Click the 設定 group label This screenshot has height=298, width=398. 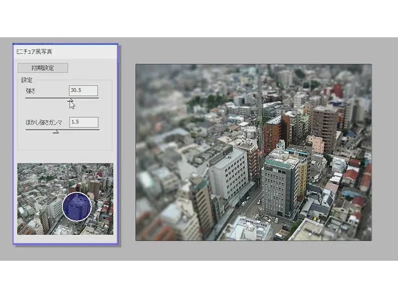26,80
